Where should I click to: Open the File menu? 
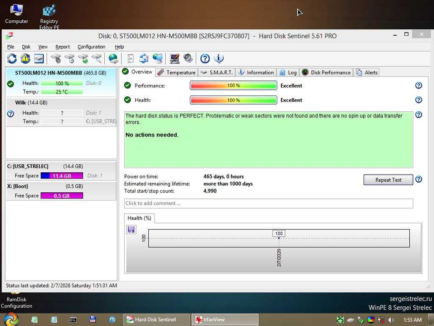point(11,47)
